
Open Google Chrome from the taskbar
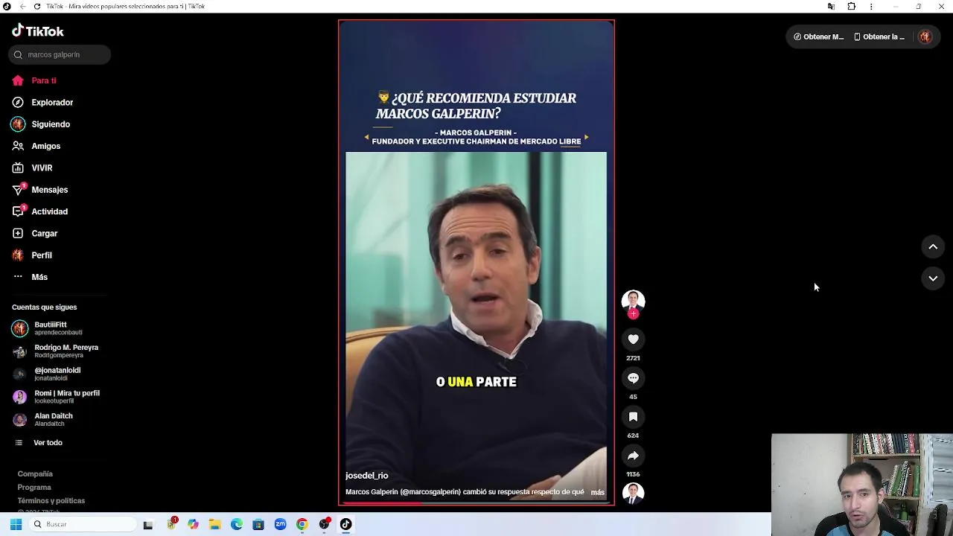point(302,524)
